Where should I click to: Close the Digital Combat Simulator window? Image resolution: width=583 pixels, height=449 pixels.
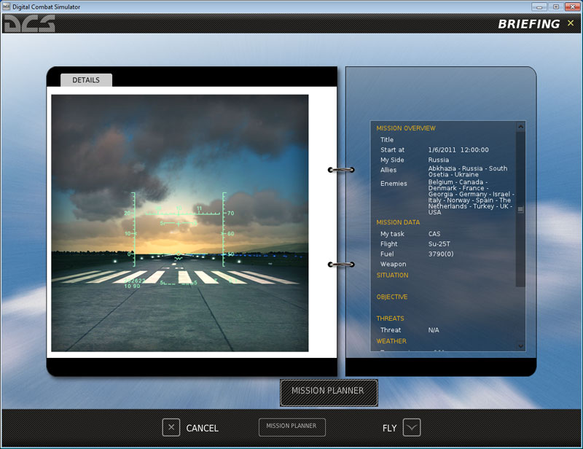[x=573, y=7]
